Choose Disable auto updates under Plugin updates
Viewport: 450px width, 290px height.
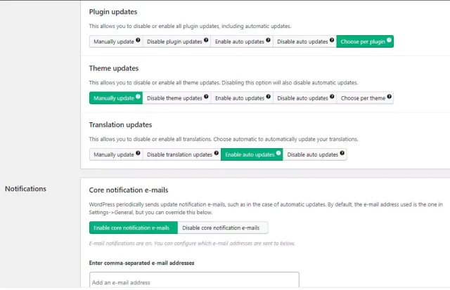click(x=302, y=41)
